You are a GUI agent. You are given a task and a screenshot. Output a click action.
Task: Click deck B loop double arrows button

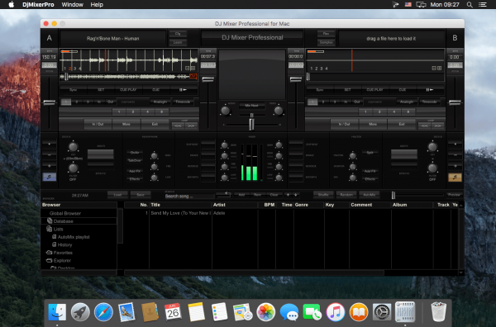point(437,126)
